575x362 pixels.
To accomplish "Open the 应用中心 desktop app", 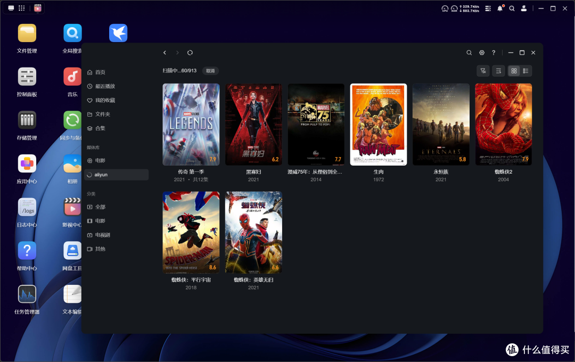I will coord(27,163).
